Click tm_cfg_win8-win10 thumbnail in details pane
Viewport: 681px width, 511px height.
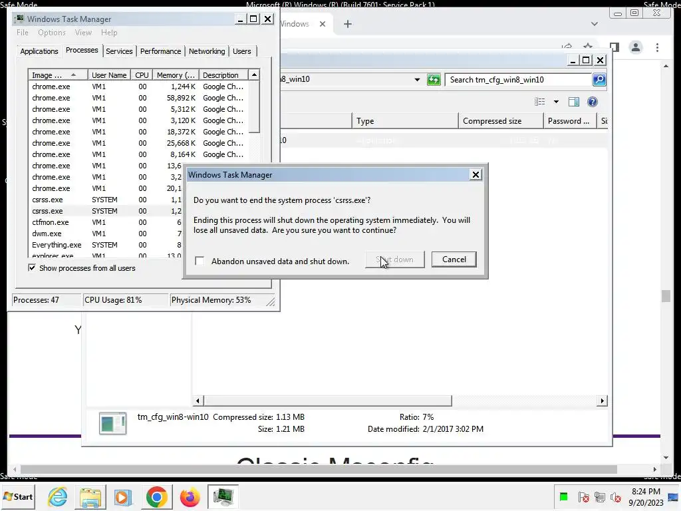point(113,423)
